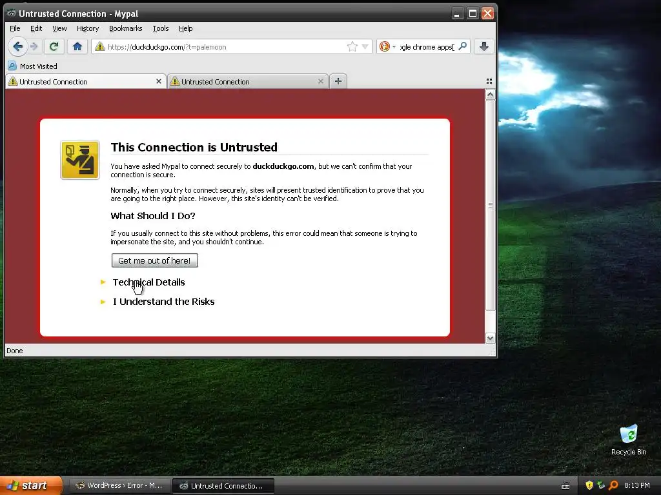This screenshot has width=661, height=495.
Task: Bookmark this page with the star icon
Action: click(352, 46)
